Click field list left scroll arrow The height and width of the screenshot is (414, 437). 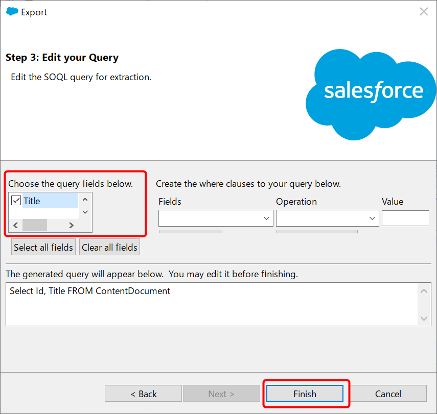(16, 225)
